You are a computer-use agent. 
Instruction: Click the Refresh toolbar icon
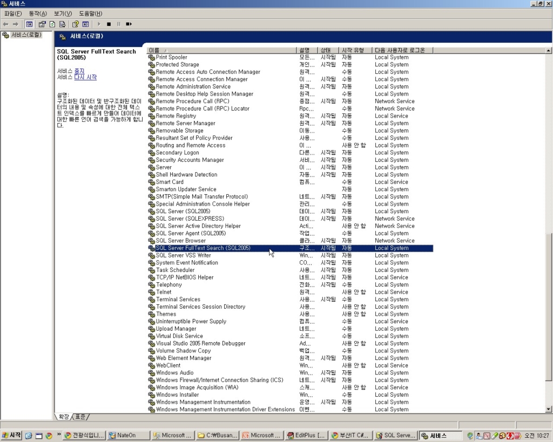52,24
